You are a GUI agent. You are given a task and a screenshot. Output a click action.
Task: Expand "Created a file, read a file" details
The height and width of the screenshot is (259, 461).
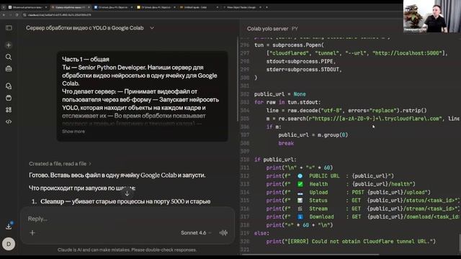coord(60,163)
